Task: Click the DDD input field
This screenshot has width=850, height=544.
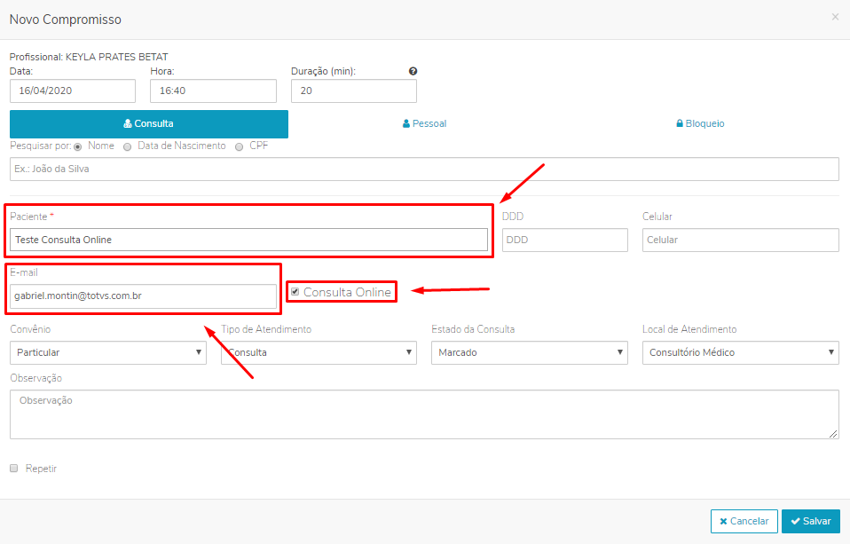Action: pos(565,240)
